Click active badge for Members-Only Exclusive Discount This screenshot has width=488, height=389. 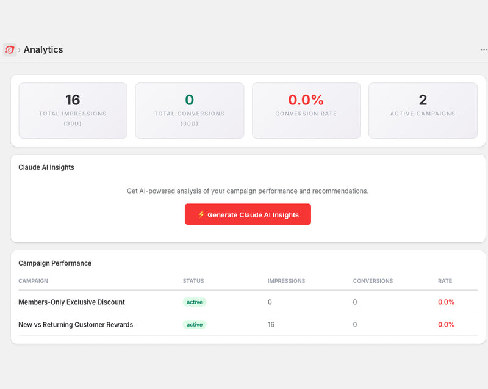click(195, 302)
